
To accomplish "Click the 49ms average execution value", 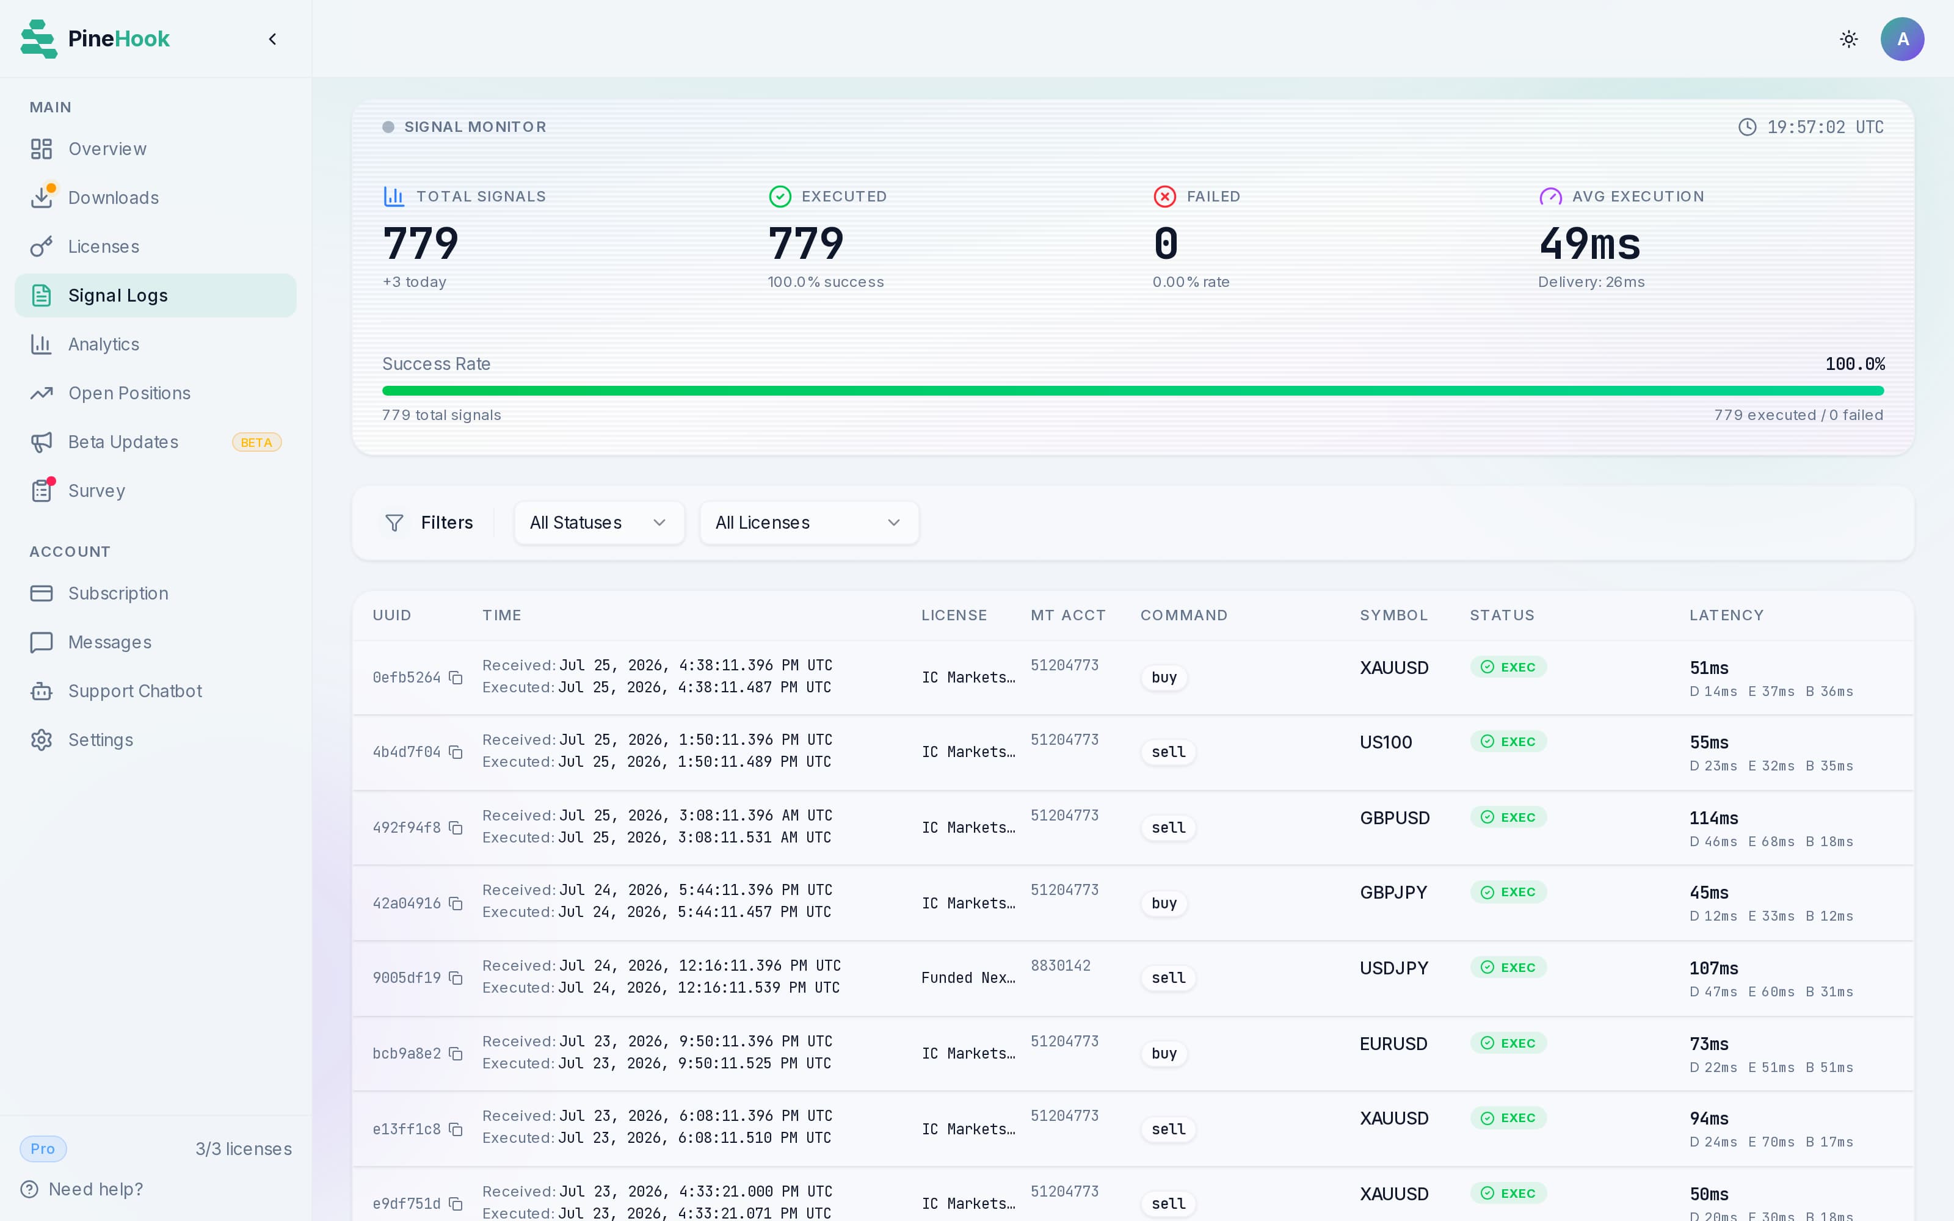I will click(1589, 244).
